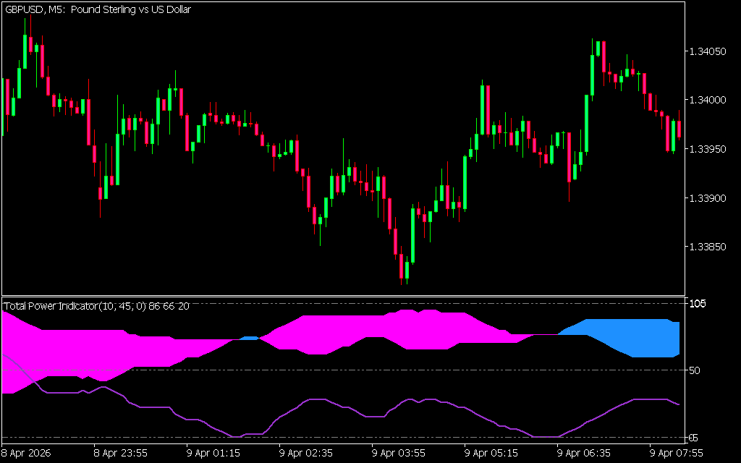Click the 9 Apr 01:15 time label

point(213,454)
